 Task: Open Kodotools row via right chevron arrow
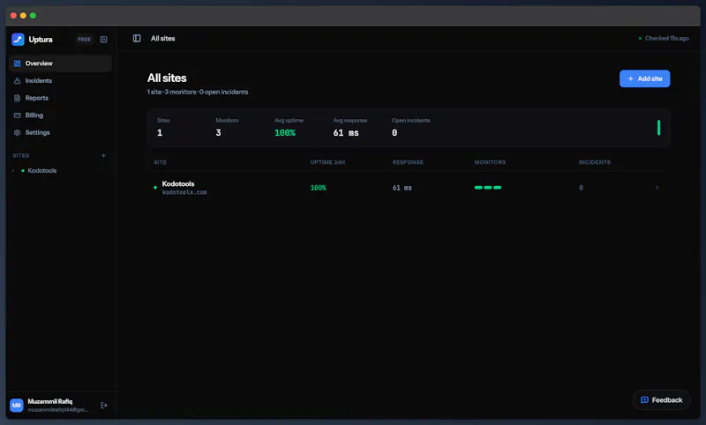[657, 188]
